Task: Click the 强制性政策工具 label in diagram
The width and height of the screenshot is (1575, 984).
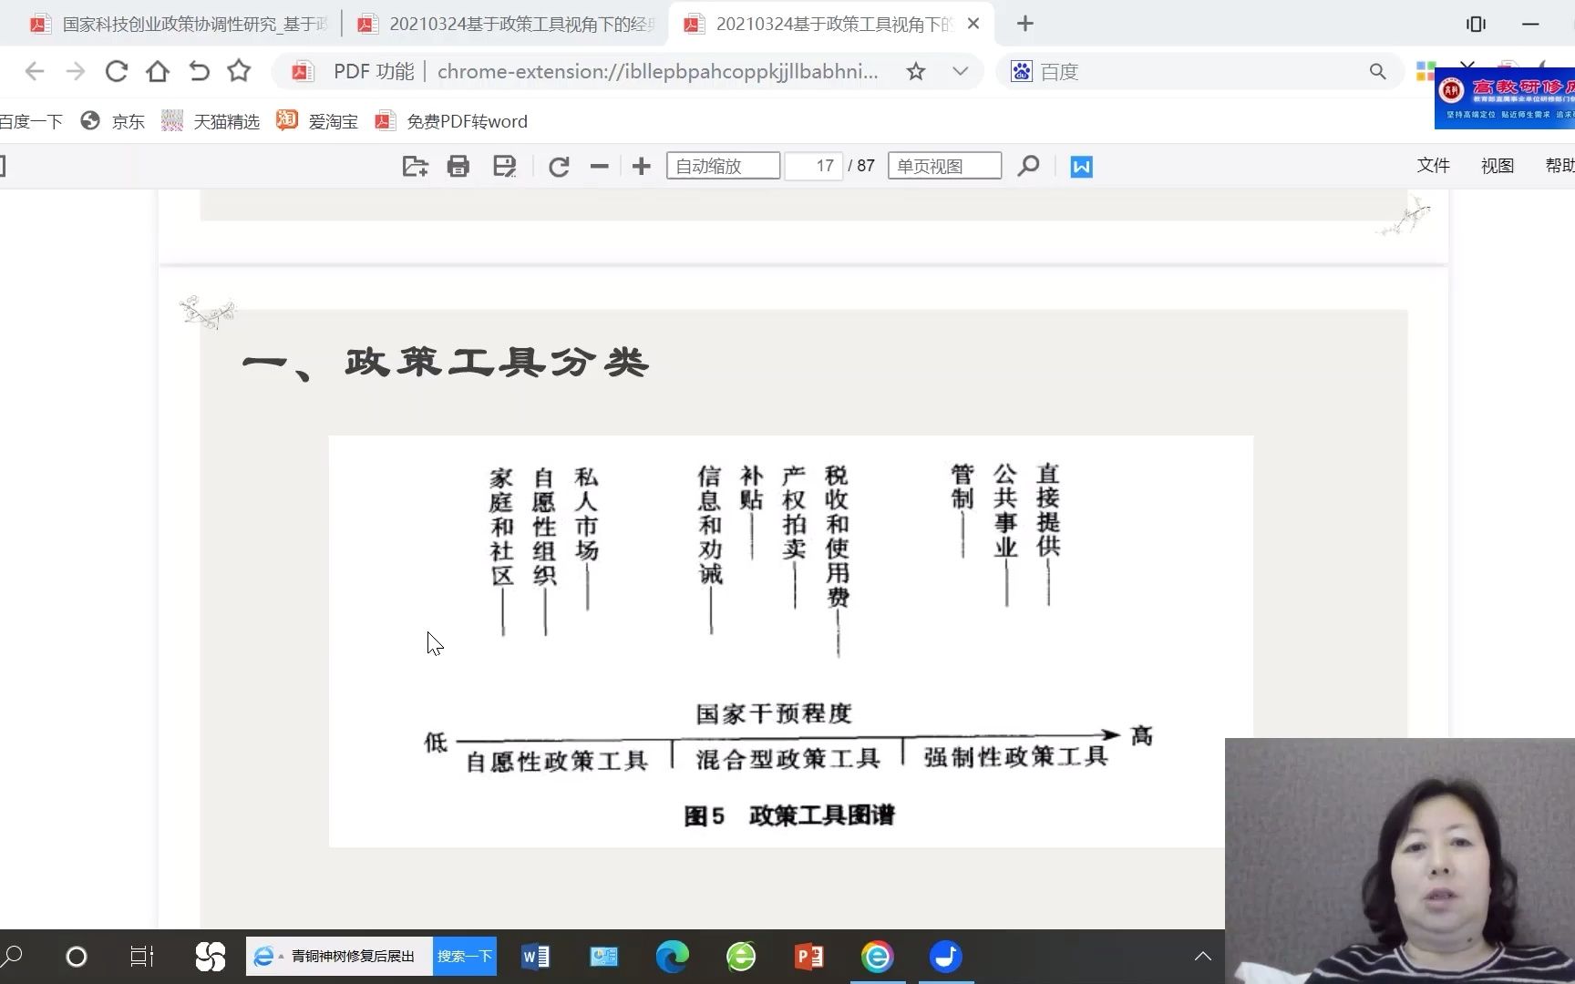Action: pos(1015,757)
